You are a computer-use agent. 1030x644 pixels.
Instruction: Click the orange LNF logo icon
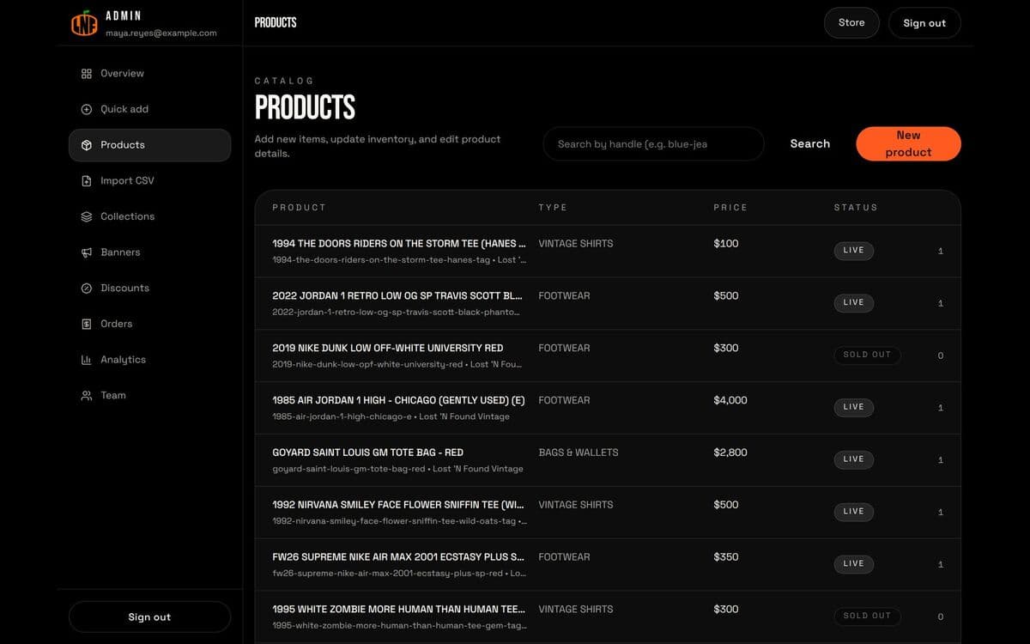[84, 23]
